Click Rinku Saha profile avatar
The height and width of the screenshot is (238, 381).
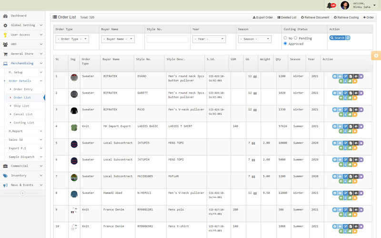pos(345,5)
